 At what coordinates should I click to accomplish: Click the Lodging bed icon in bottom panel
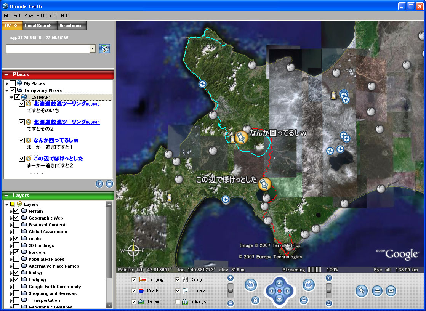143,279
